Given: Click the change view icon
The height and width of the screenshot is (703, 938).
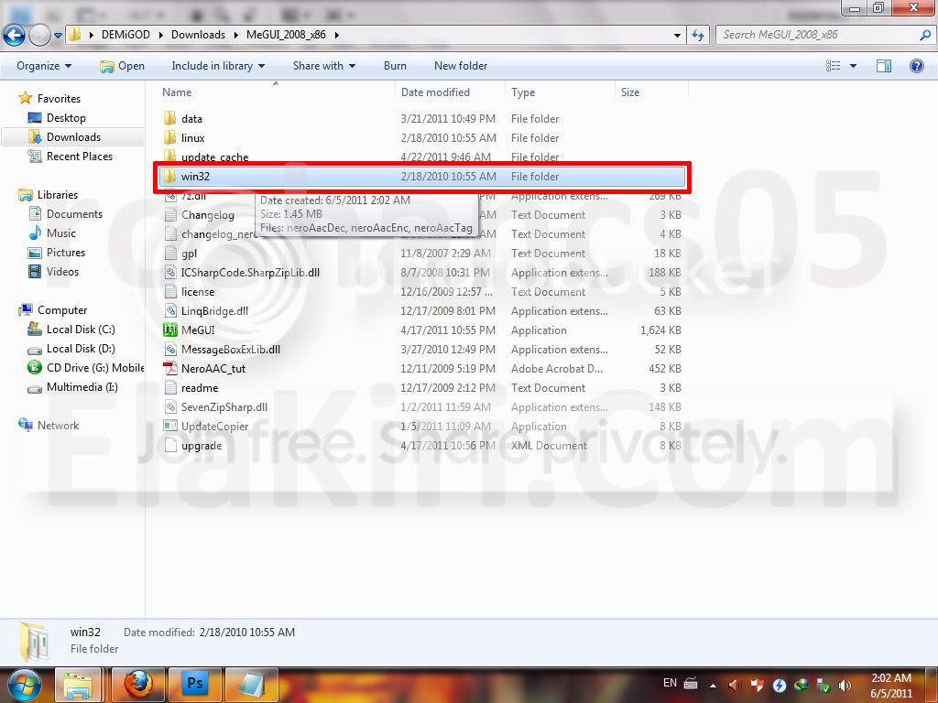Looking at the screenshot, I should point(833,66).
